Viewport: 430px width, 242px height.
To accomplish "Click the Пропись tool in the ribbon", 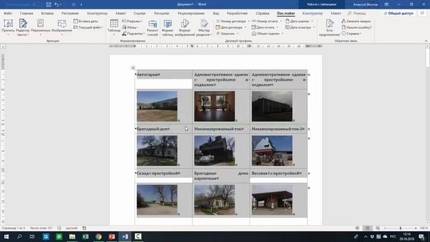I will (x=8, y=27).
